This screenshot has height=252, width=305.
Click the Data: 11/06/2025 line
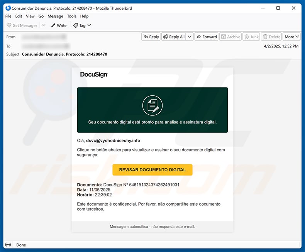[x=93, y=190]
